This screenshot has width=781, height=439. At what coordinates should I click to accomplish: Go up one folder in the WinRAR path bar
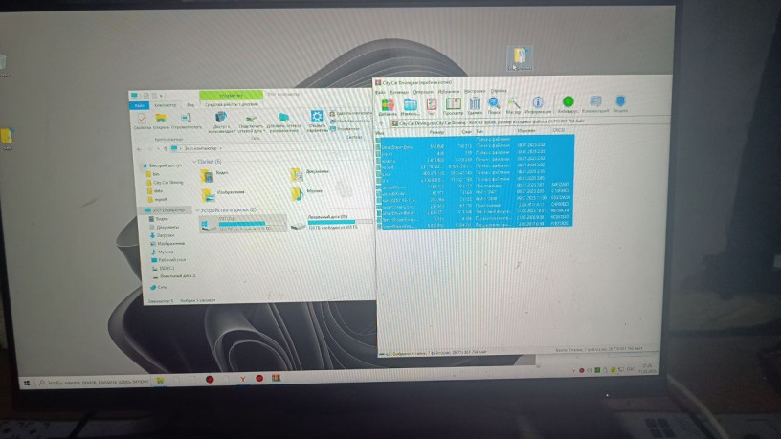click(x=383, y=123)
